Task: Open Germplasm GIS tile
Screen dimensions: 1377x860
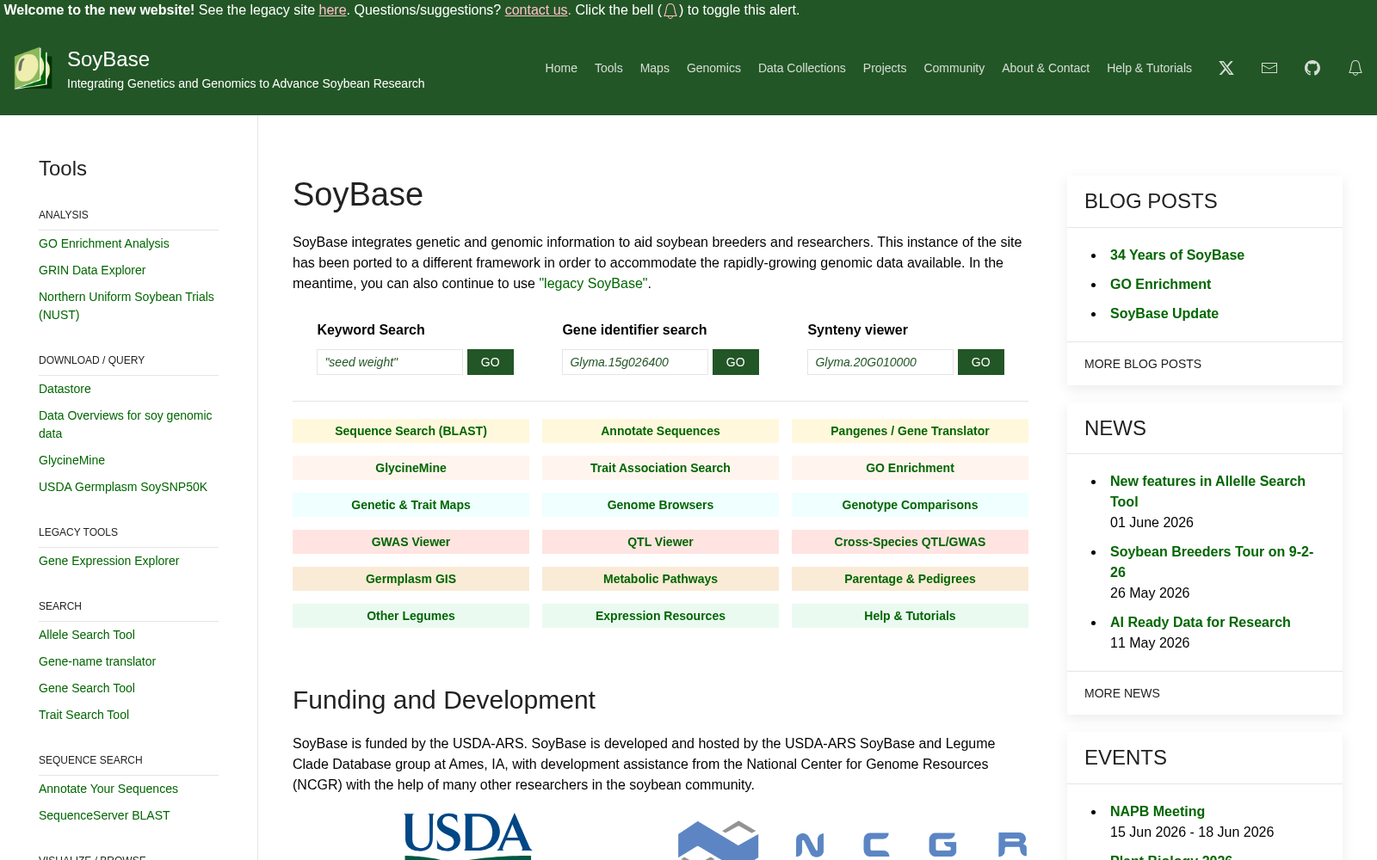Action: 411,579
